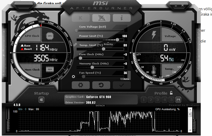Image resolution: width=212 pixels, height=136 pixels.
Task: Click the Fan Speed value 36
Action: click(125, 73)
